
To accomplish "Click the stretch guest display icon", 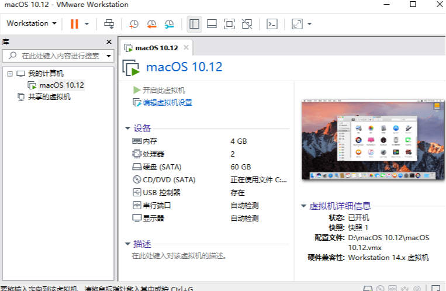I will tap(298, 24).
